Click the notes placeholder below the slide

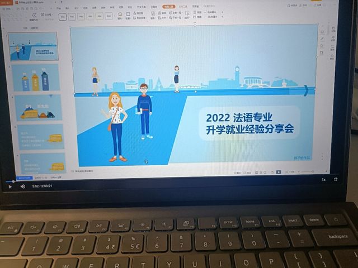click(x=83, y=171)
